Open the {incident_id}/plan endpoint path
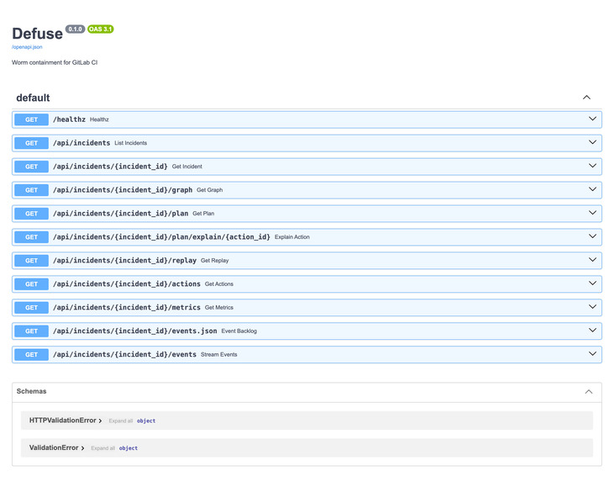Screen dimensions: 614x482 coord(121,214)
